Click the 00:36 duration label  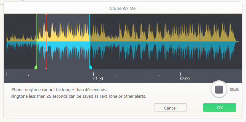coord(234,90)
